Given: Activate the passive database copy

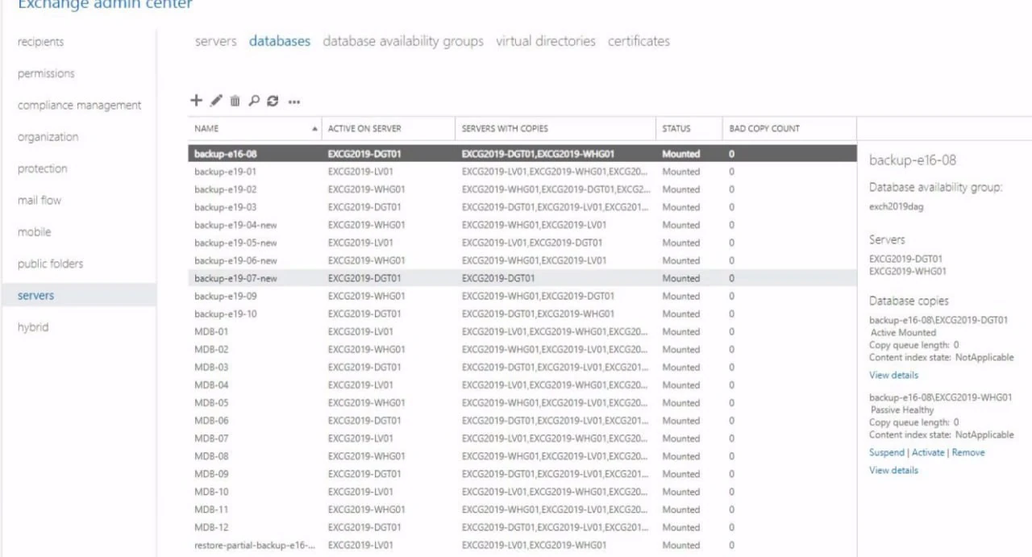Looking at the screenshot, I should click(x=928, y=453).
